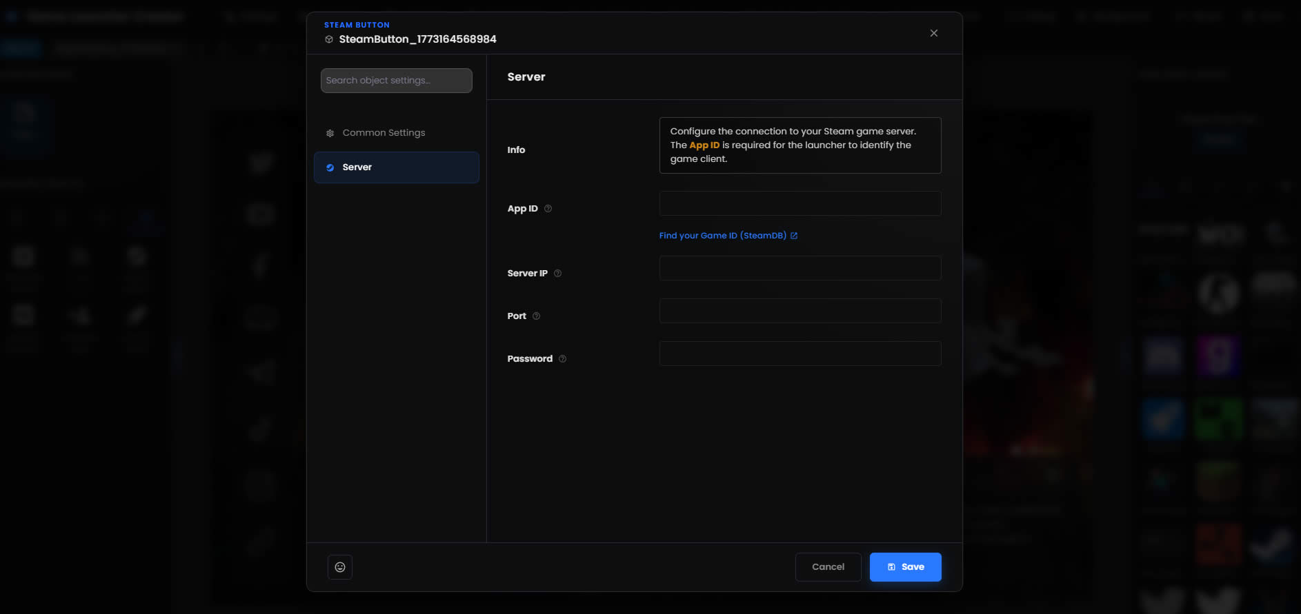This screenshot has width=1301, height=614.
Task: Click the Server panel heading
Action: pyautogui.click(x=526, y=77)
